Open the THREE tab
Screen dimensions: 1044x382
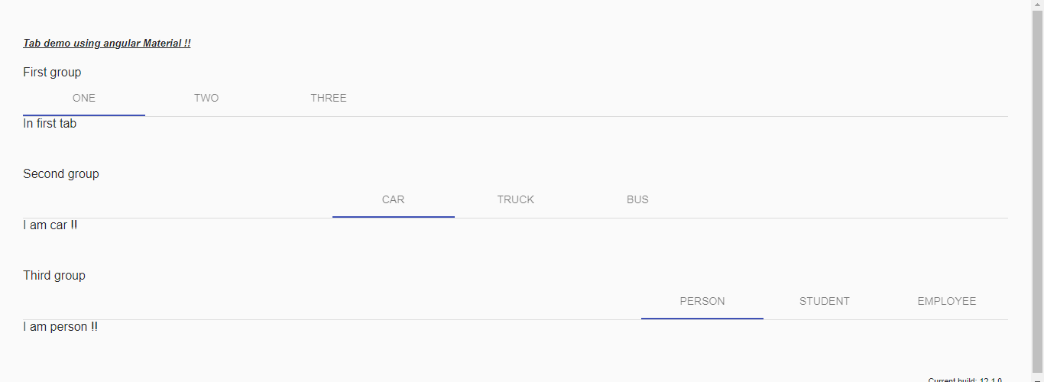329,98
